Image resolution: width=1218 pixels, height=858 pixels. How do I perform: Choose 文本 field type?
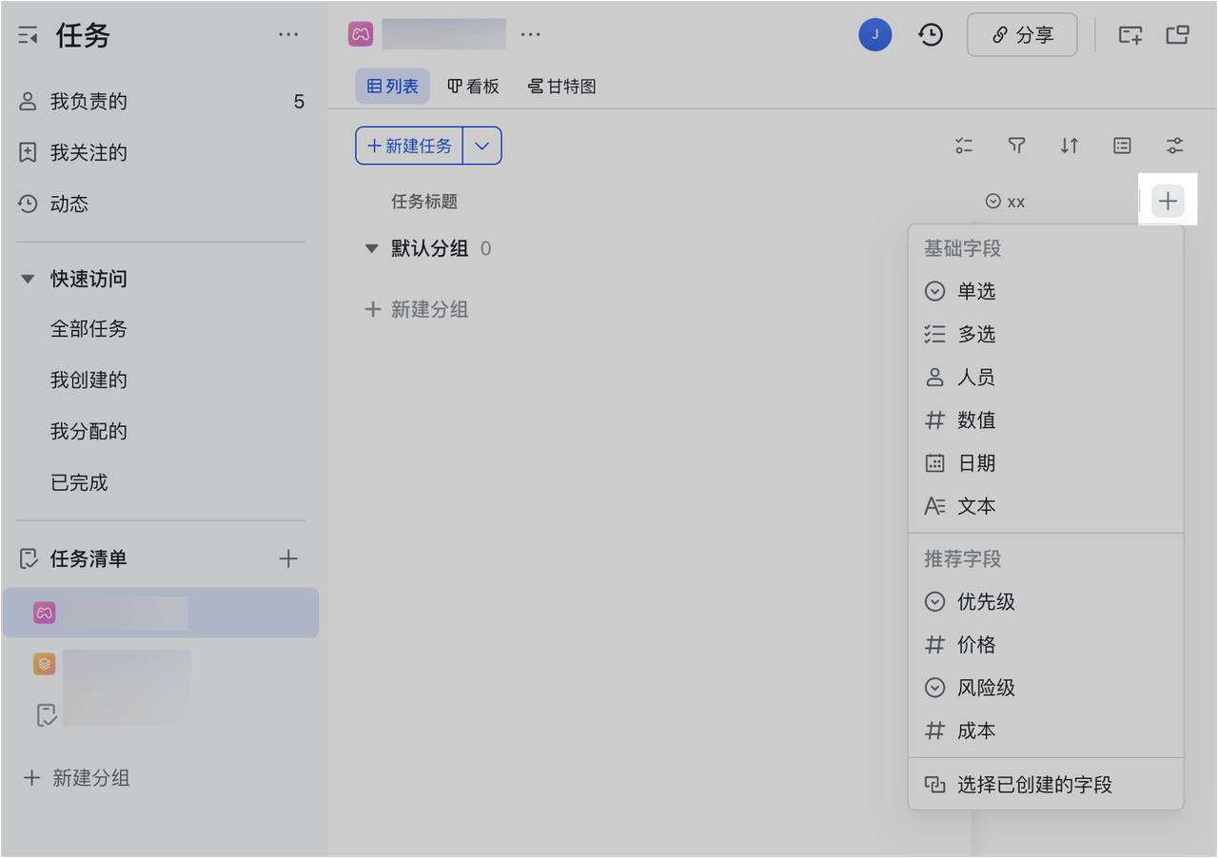tap(1046, 506)
